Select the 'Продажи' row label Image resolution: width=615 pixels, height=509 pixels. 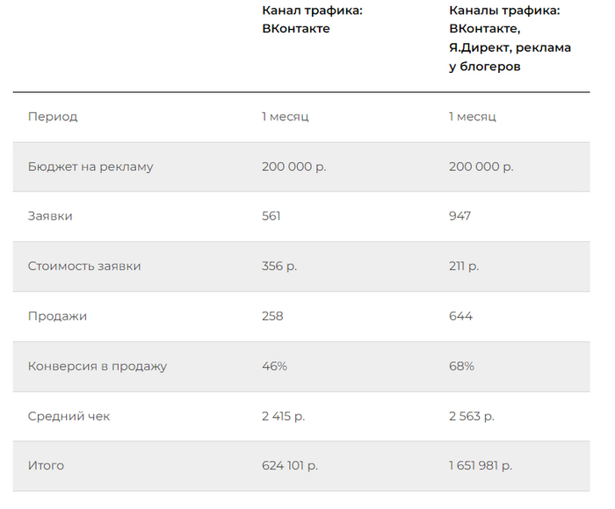[x=57, y=316]
